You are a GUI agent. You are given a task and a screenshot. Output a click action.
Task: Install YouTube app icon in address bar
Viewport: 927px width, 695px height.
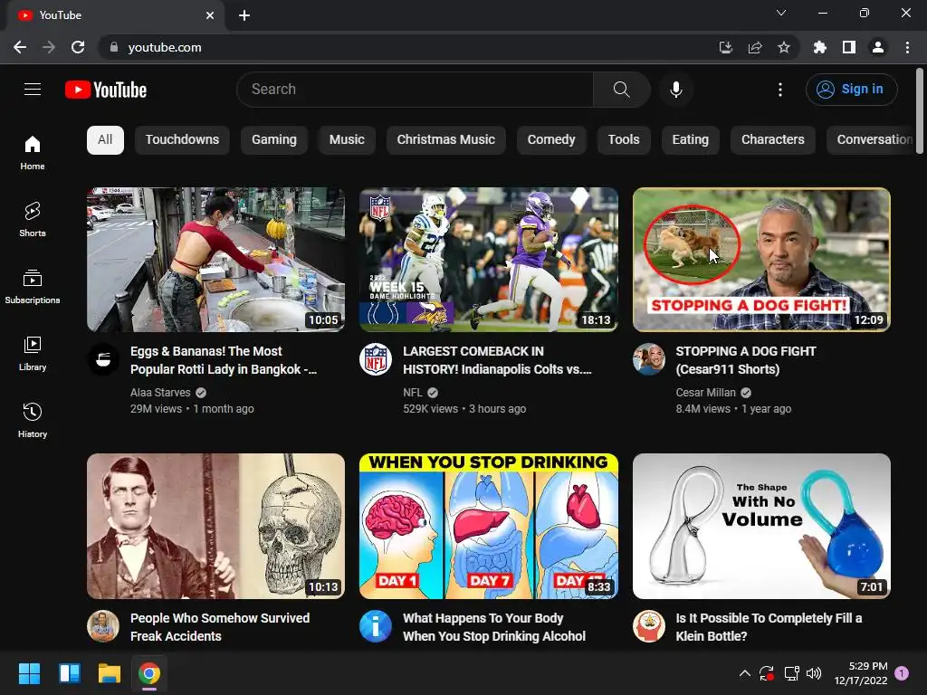726,47
